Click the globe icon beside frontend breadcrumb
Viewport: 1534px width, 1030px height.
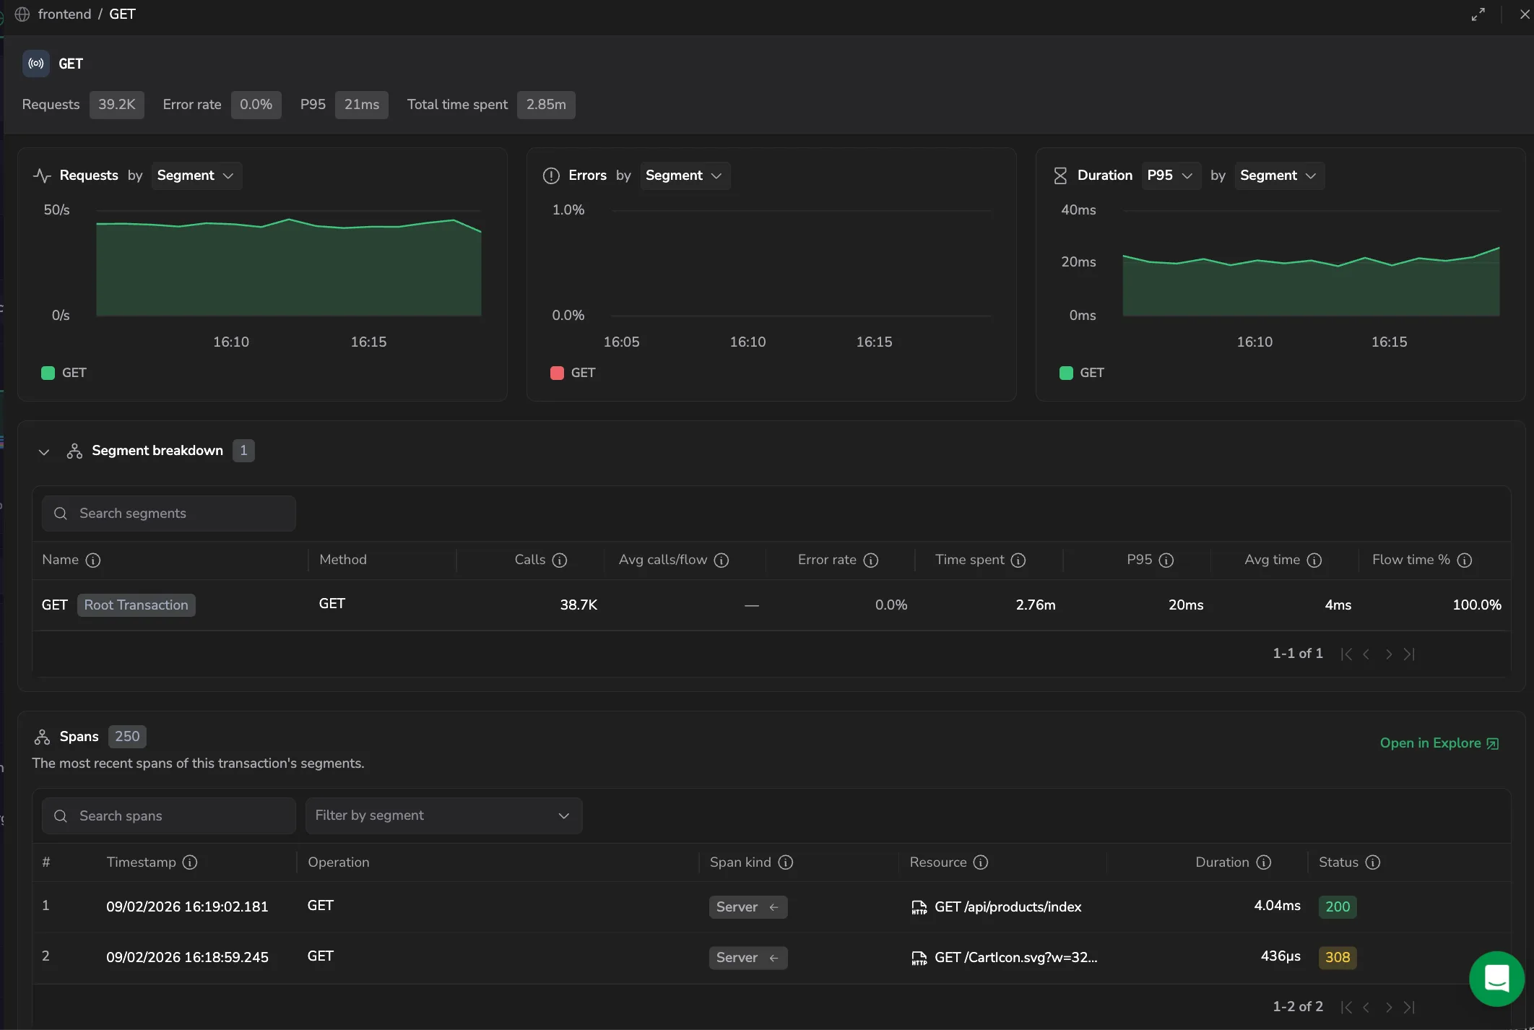click(x=22, y=14)
